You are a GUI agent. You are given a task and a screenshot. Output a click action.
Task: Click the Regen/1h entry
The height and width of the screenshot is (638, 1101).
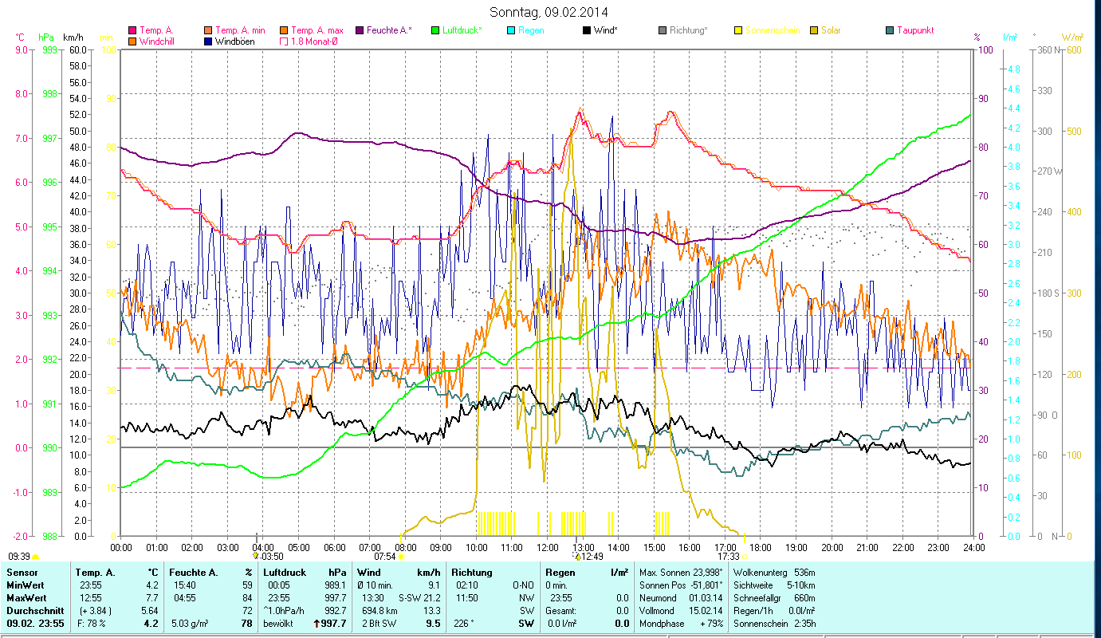(x=773, y=611)
